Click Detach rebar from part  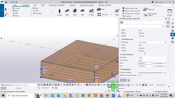[131, 11]
